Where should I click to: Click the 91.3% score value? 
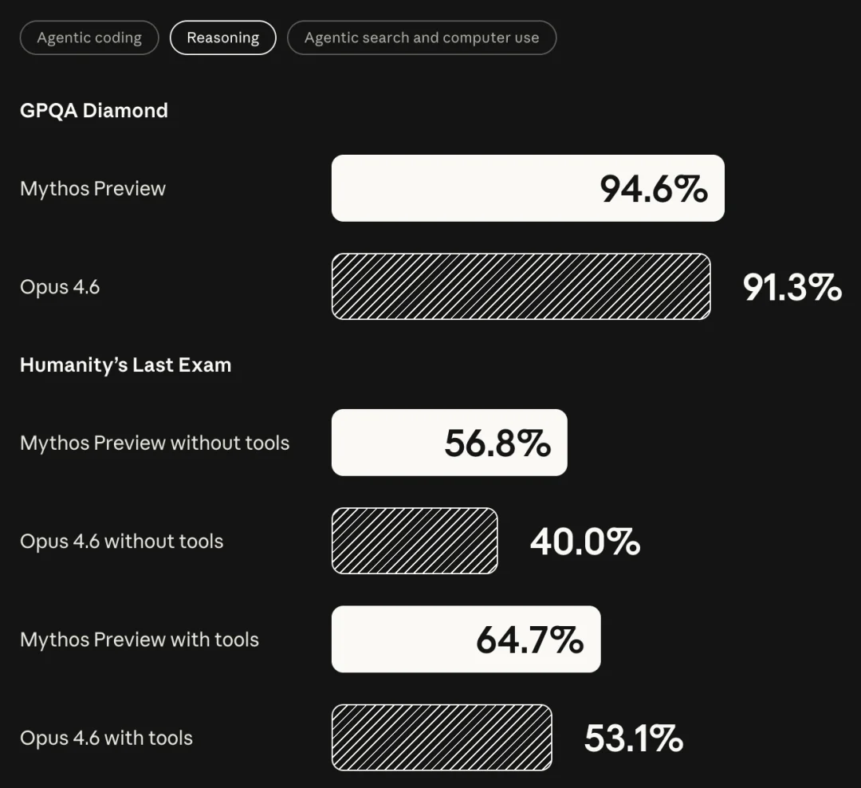tap(792, 287)
